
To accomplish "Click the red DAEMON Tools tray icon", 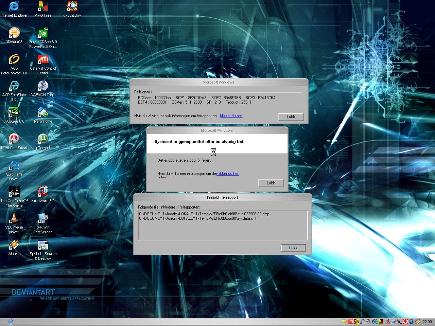I will pos(405,321).
